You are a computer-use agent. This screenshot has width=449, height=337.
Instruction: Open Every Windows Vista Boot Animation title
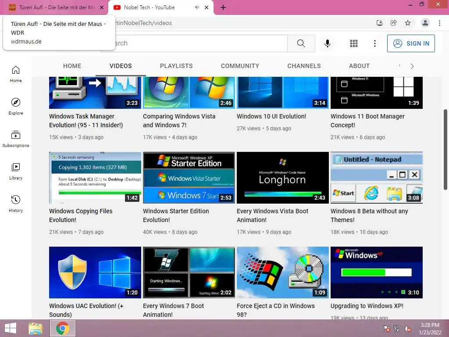coord(272,215)
